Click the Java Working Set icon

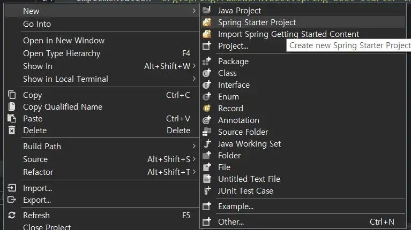(x=207, y=144)
